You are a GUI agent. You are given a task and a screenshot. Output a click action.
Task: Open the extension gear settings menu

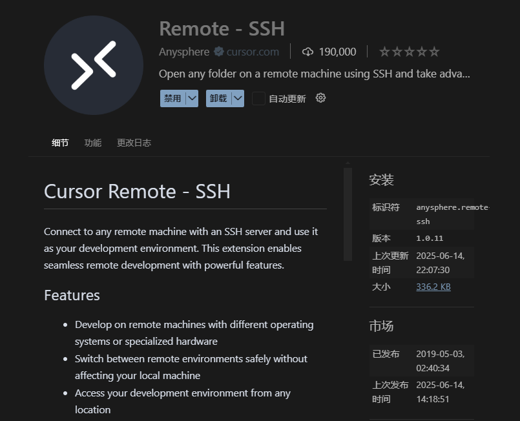[x=320, y=98]
